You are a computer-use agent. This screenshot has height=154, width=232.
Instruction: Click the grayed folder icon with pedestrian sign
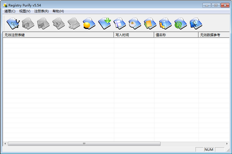click(59, 23)
